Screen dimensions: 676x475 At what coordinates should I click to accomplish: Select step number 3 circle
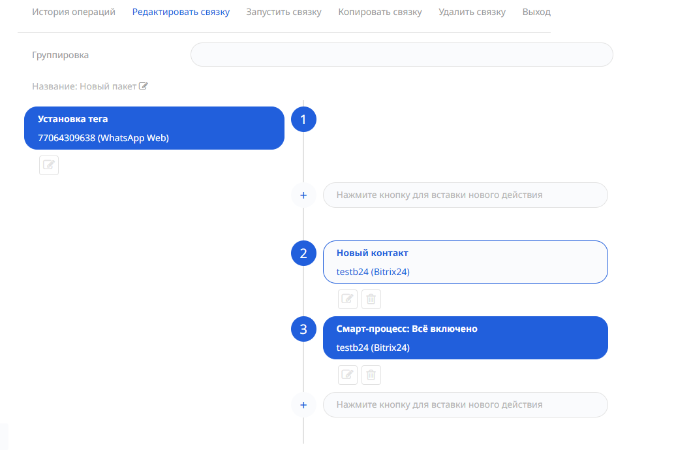pos(303,329)
